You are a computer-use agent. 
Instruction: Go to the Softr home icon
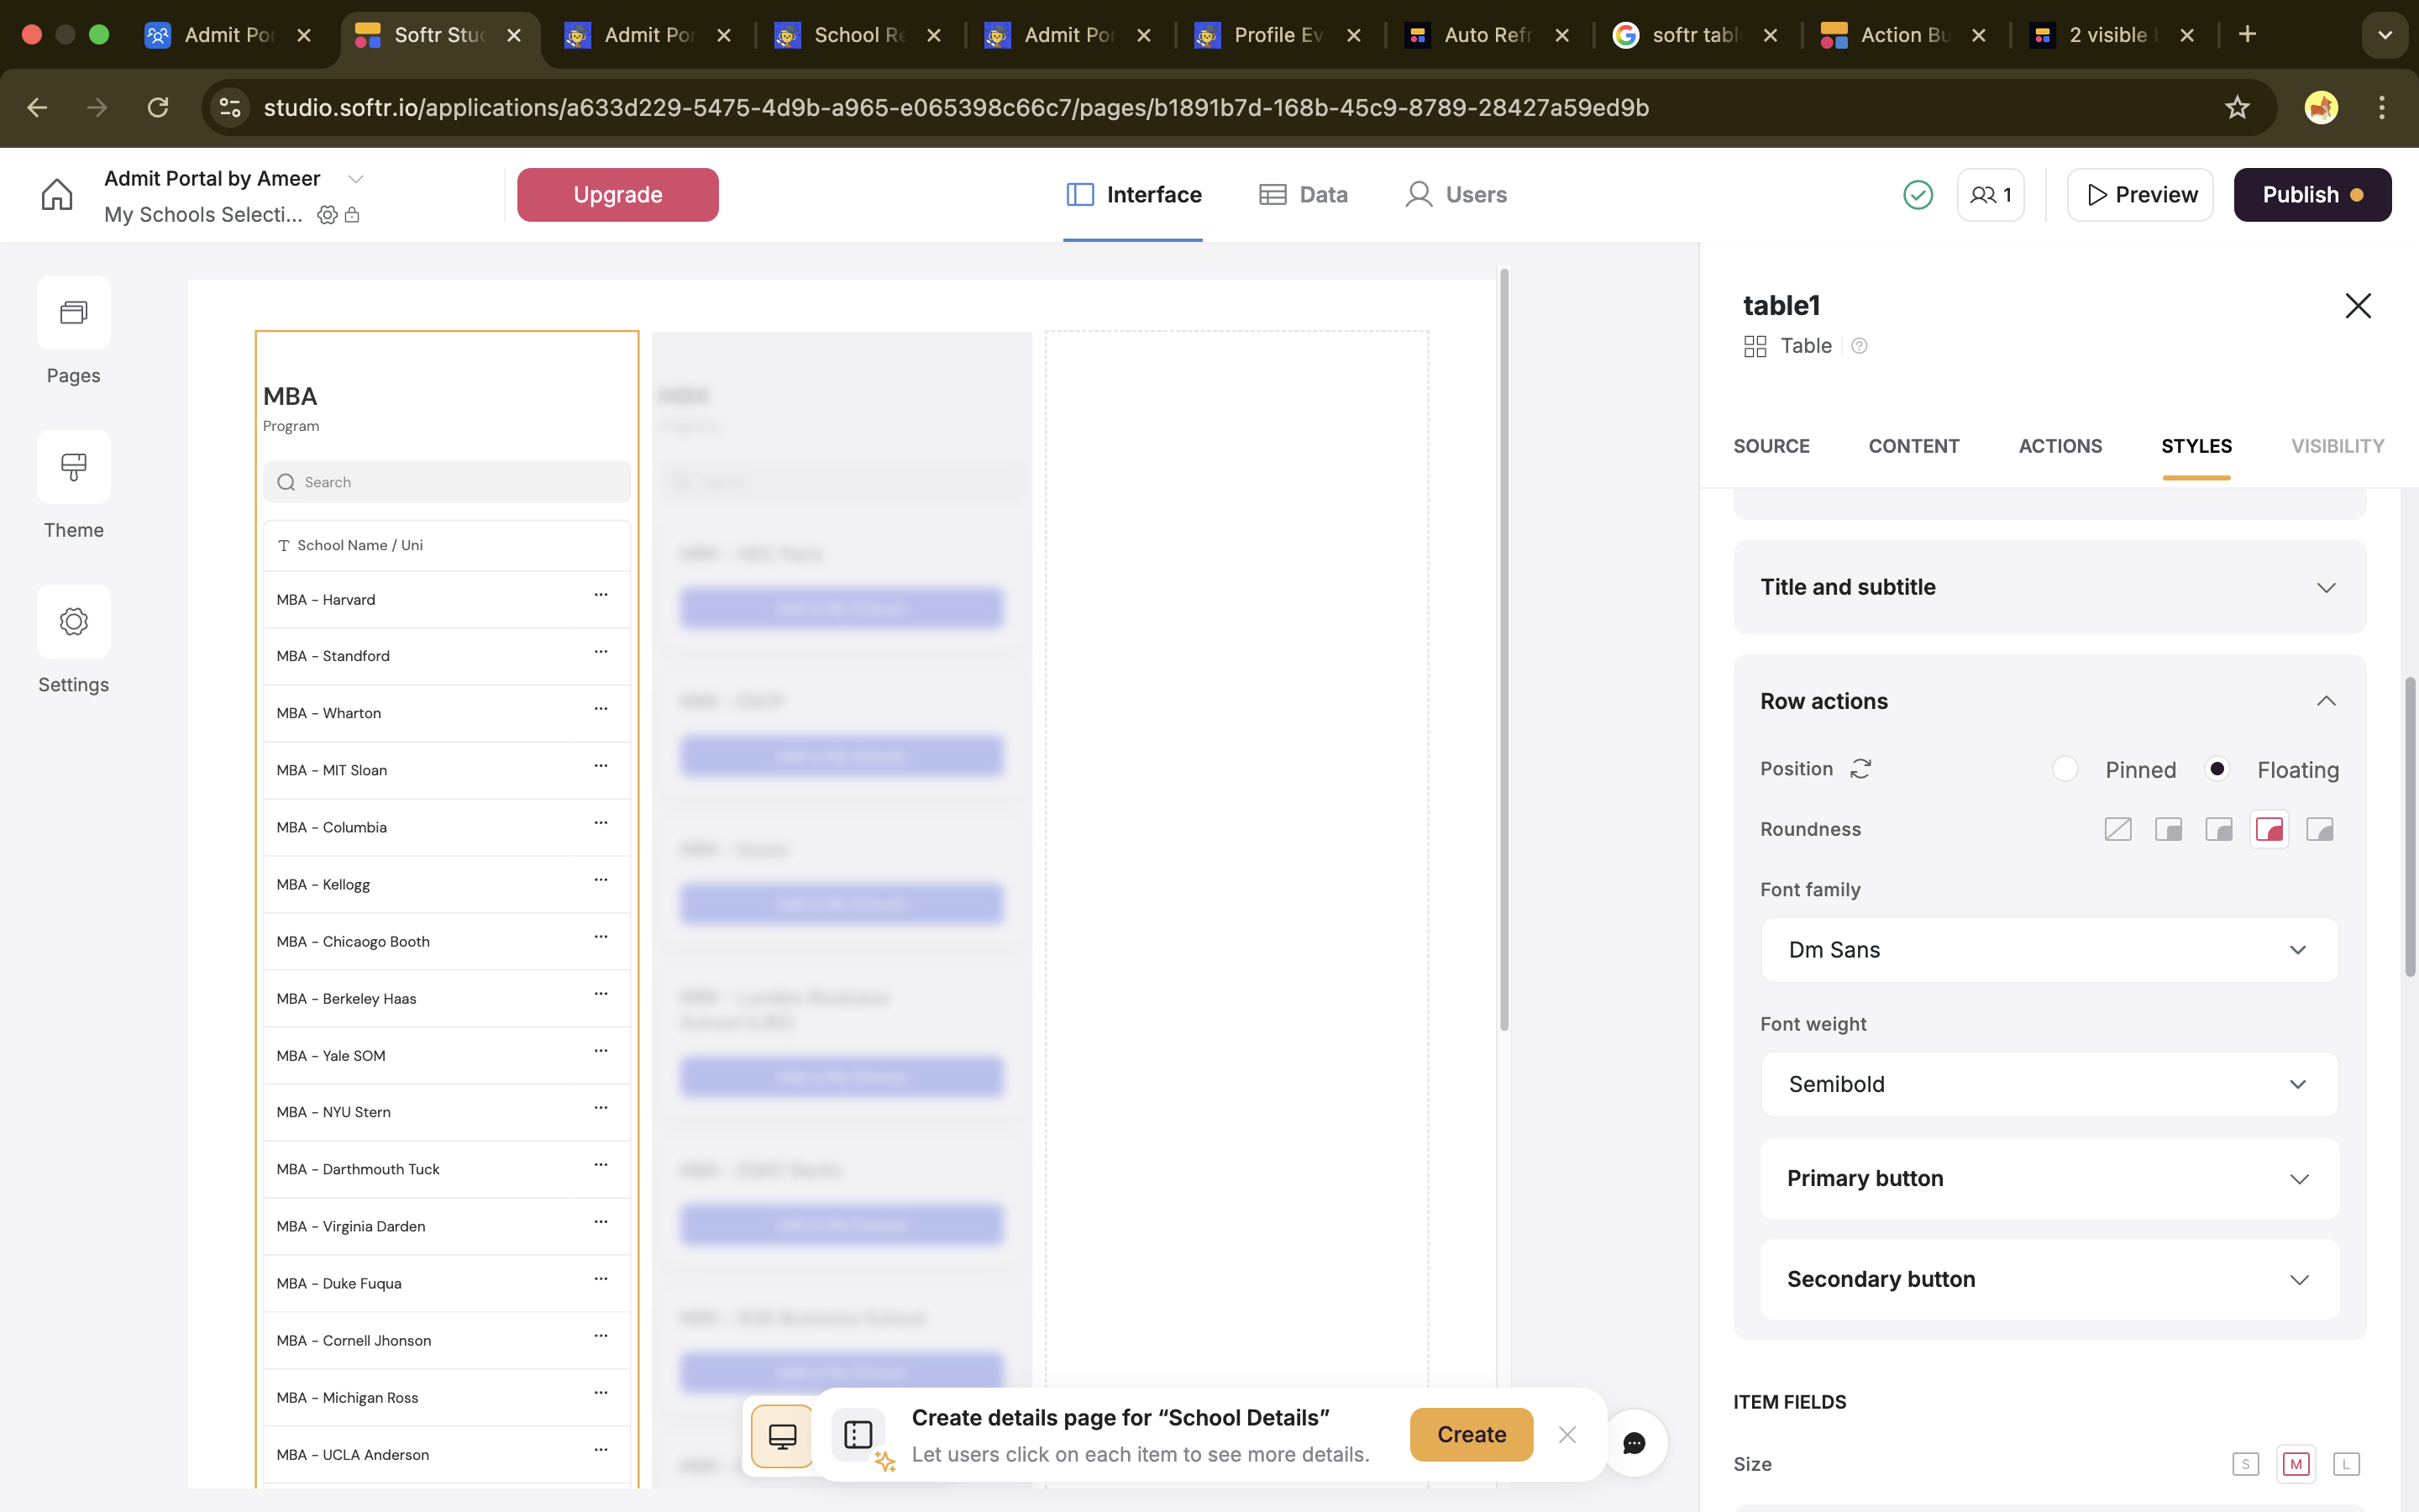point(57,195)
